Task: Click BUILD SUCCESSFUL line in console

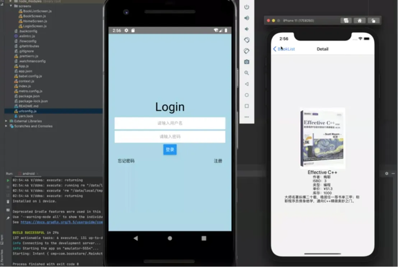Action: pos(36,233)
